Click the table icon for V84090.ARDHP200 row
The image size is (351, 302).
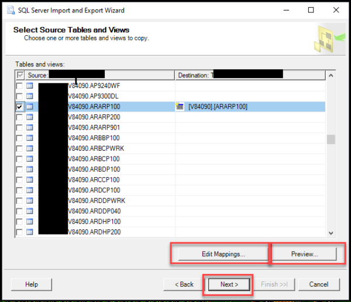tap(30, 232)
